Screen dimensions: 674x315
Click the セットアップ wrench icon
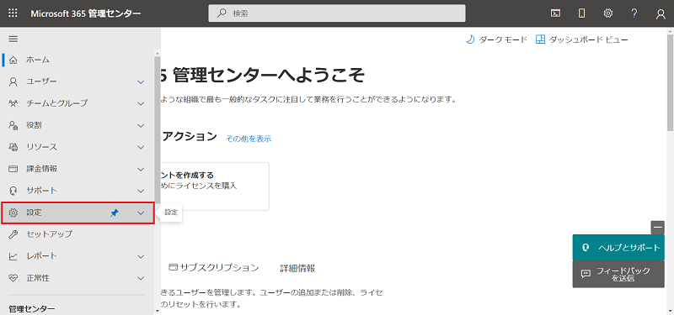(13, 234)
